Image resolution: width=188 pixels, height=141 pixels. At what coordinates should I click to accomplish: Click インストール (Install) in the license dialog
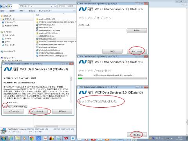click(x=38, y=111)
